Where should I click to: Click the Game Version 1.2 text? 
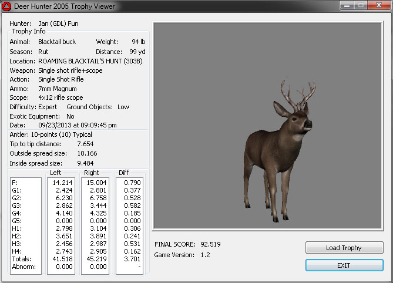[204, 255]
